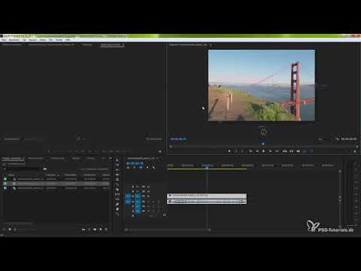Open the Bearbeiten menu
This screenshot has height=271, width=361.
click(14, 40)
